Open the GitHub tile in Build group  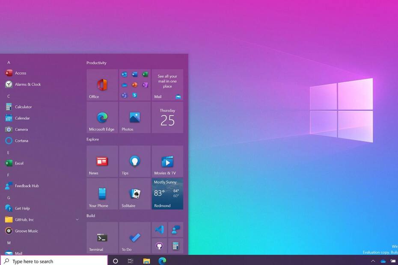click(159, 246)
